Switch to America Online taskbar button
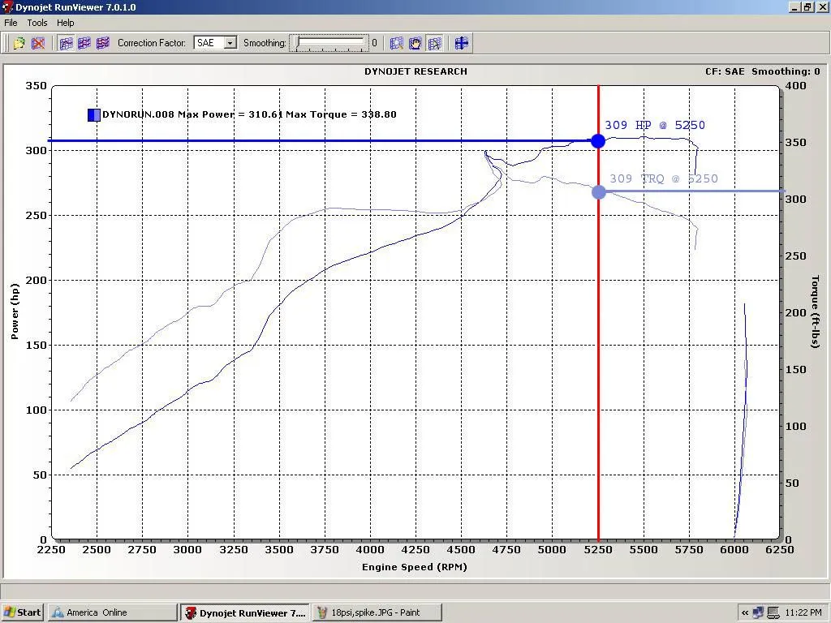 (112, 612)
